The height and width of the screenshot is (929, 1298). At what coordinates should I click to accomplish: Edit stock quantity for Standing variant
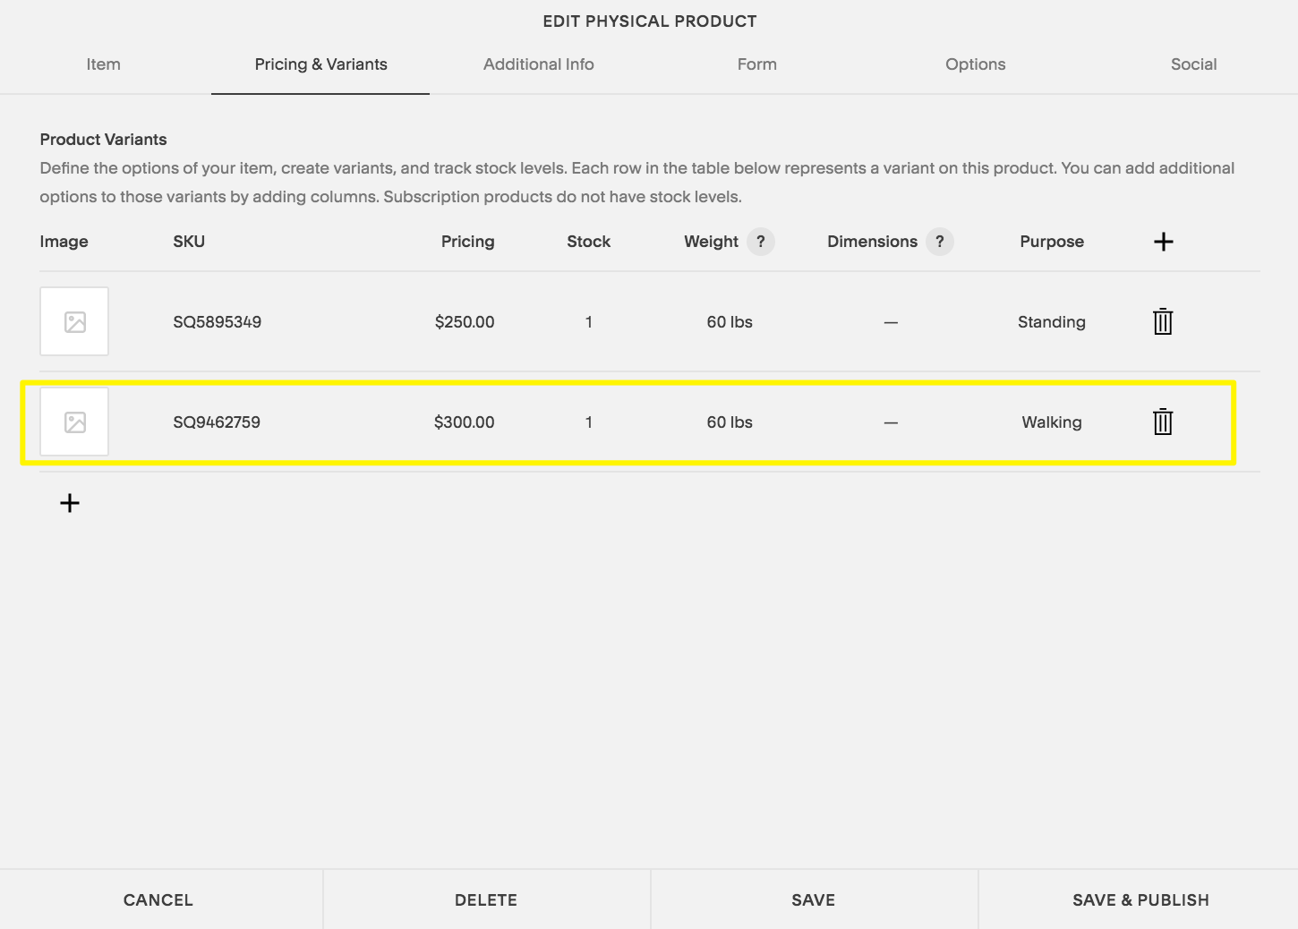click(x=589, y=322)
